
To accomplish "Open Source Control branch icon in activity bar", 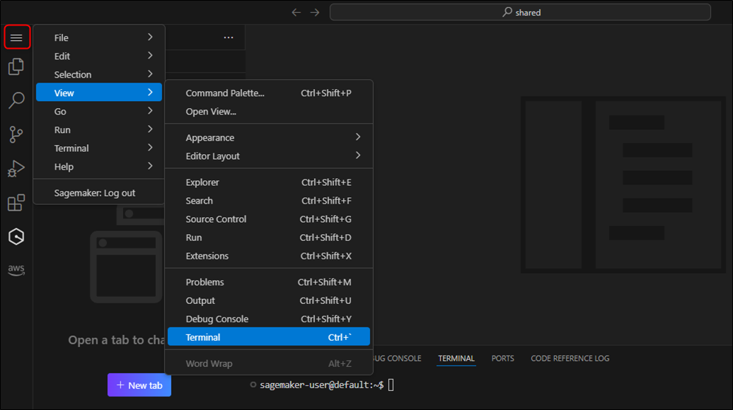I will click(x=16, y=134).
